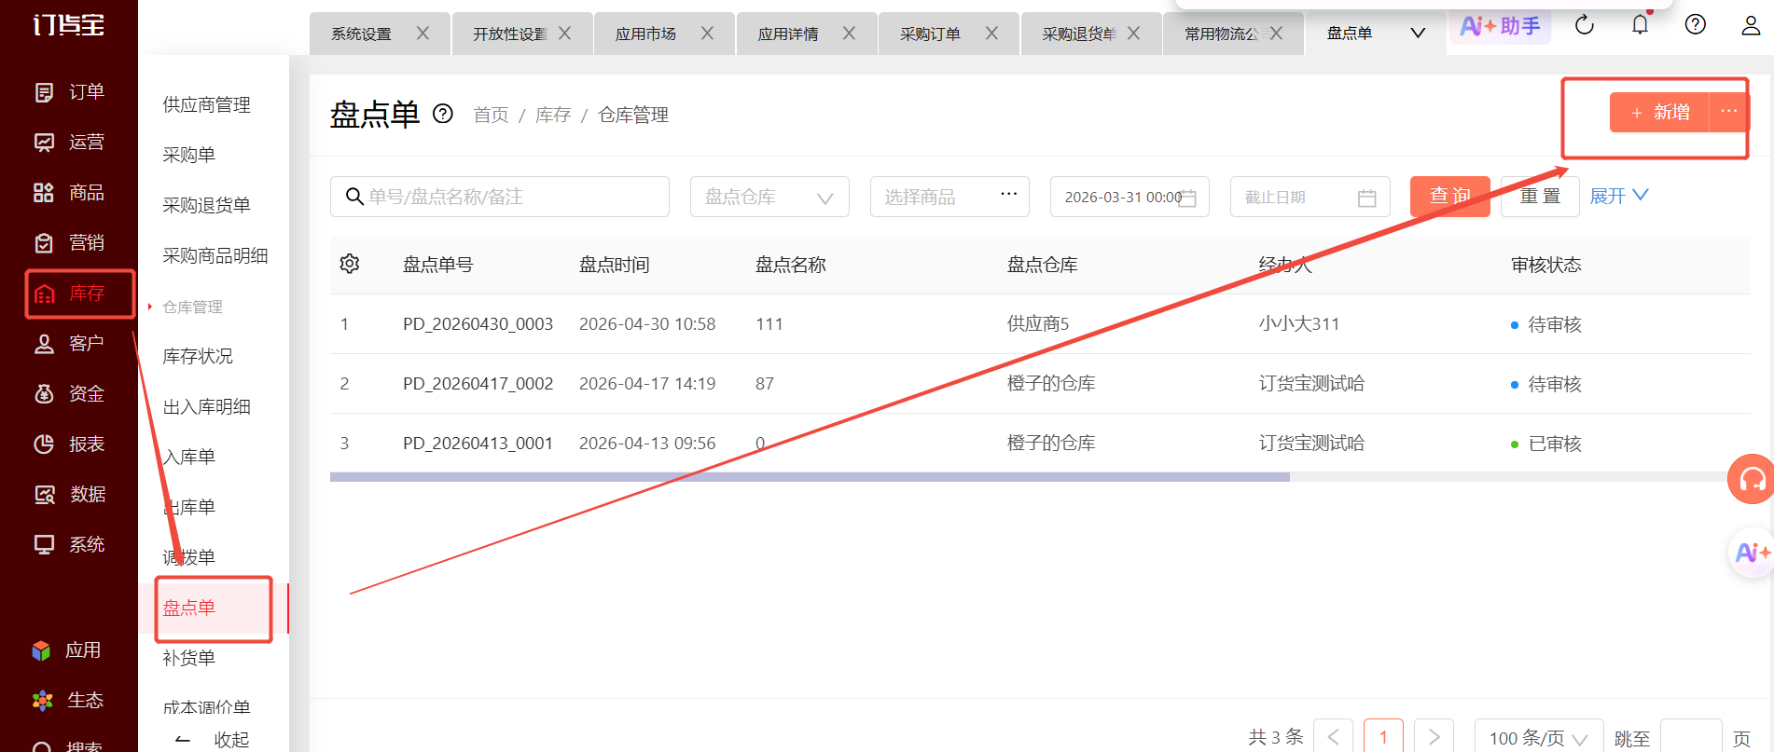Viewport: 1774px width, 752px height.
Task: Select 供应商管理 in the submenu
Action: [x=206, y=104]
